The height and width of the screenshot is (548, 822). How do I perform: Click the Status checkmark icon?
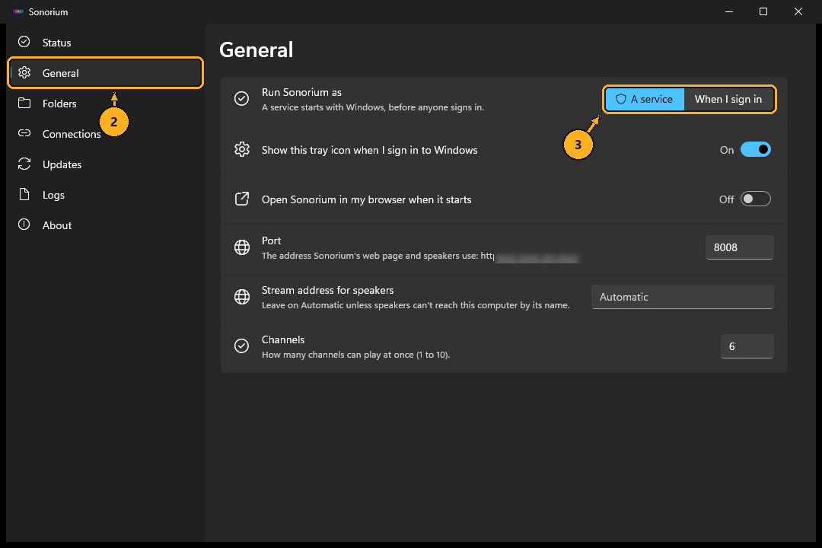point(24,41)
